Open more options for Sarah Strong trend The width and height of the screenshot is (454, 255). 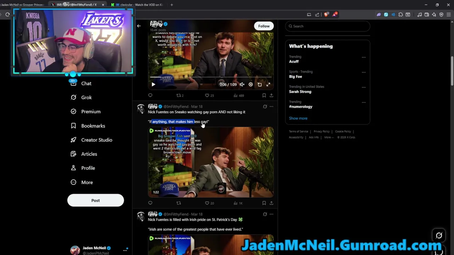[364, 87]
